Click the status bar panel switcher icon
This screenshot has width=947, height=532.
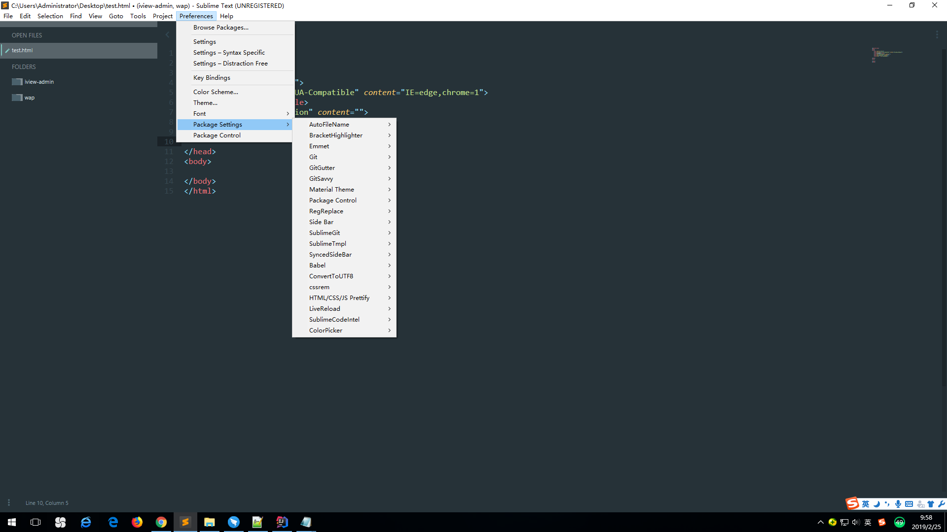pyautogui.click(x=8, y=502)
